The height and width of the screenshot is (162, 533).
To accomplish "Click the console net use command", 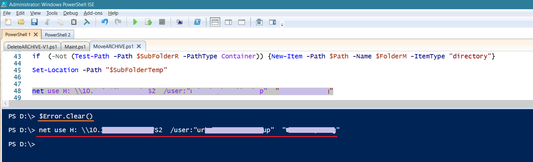I will [x=189, y=130].
